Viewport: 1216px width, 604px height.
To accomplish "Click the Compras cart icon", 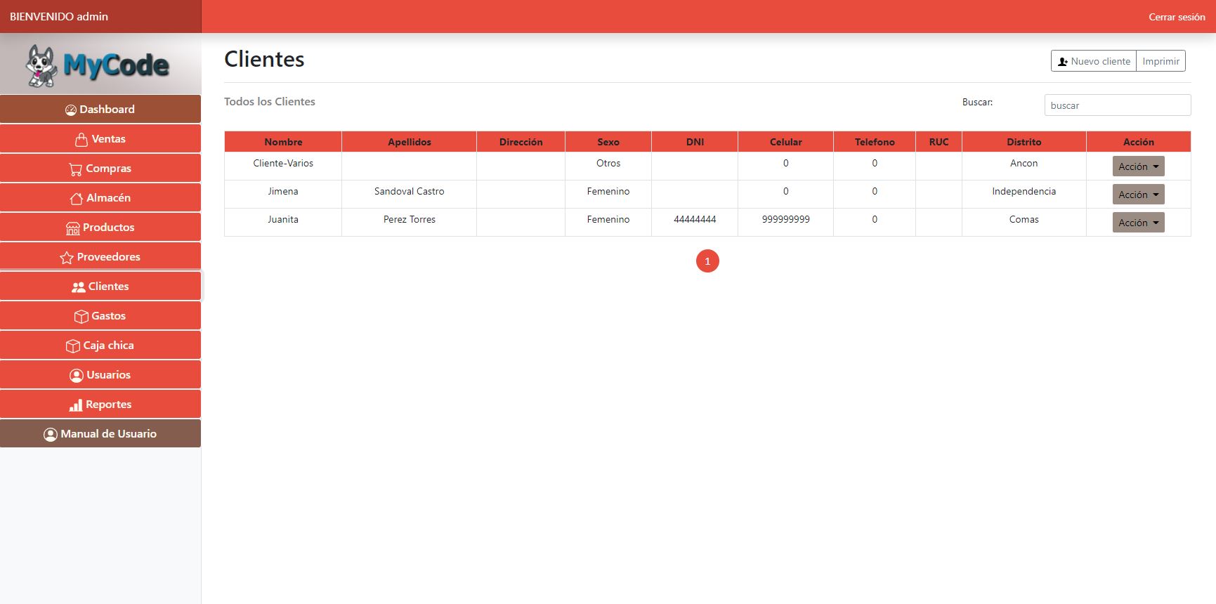I will 75,169.
